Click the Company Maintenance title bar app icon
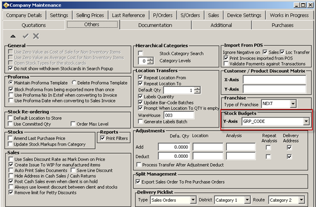The image size is (316, 207). click(x=6, y=5)
